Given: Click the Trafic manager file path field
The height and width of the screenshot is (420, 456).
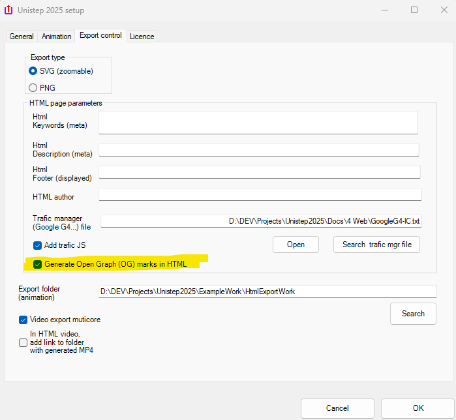Looking at the screenshot, I should [261, 221].
